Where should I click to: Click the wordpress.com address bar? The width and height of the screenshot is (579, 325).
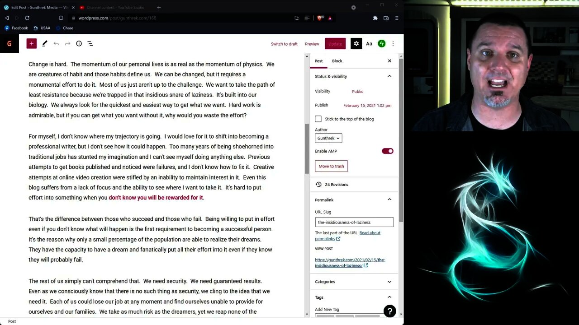[181, 18]
